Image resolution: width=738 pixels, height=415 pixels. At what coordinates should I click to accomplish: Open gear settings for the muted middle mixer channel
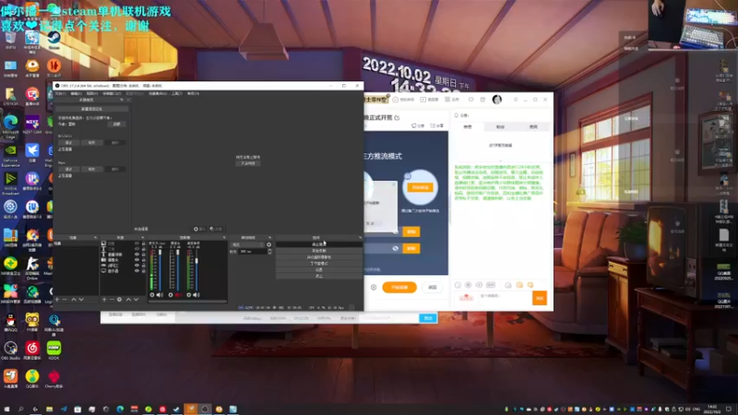171,295
